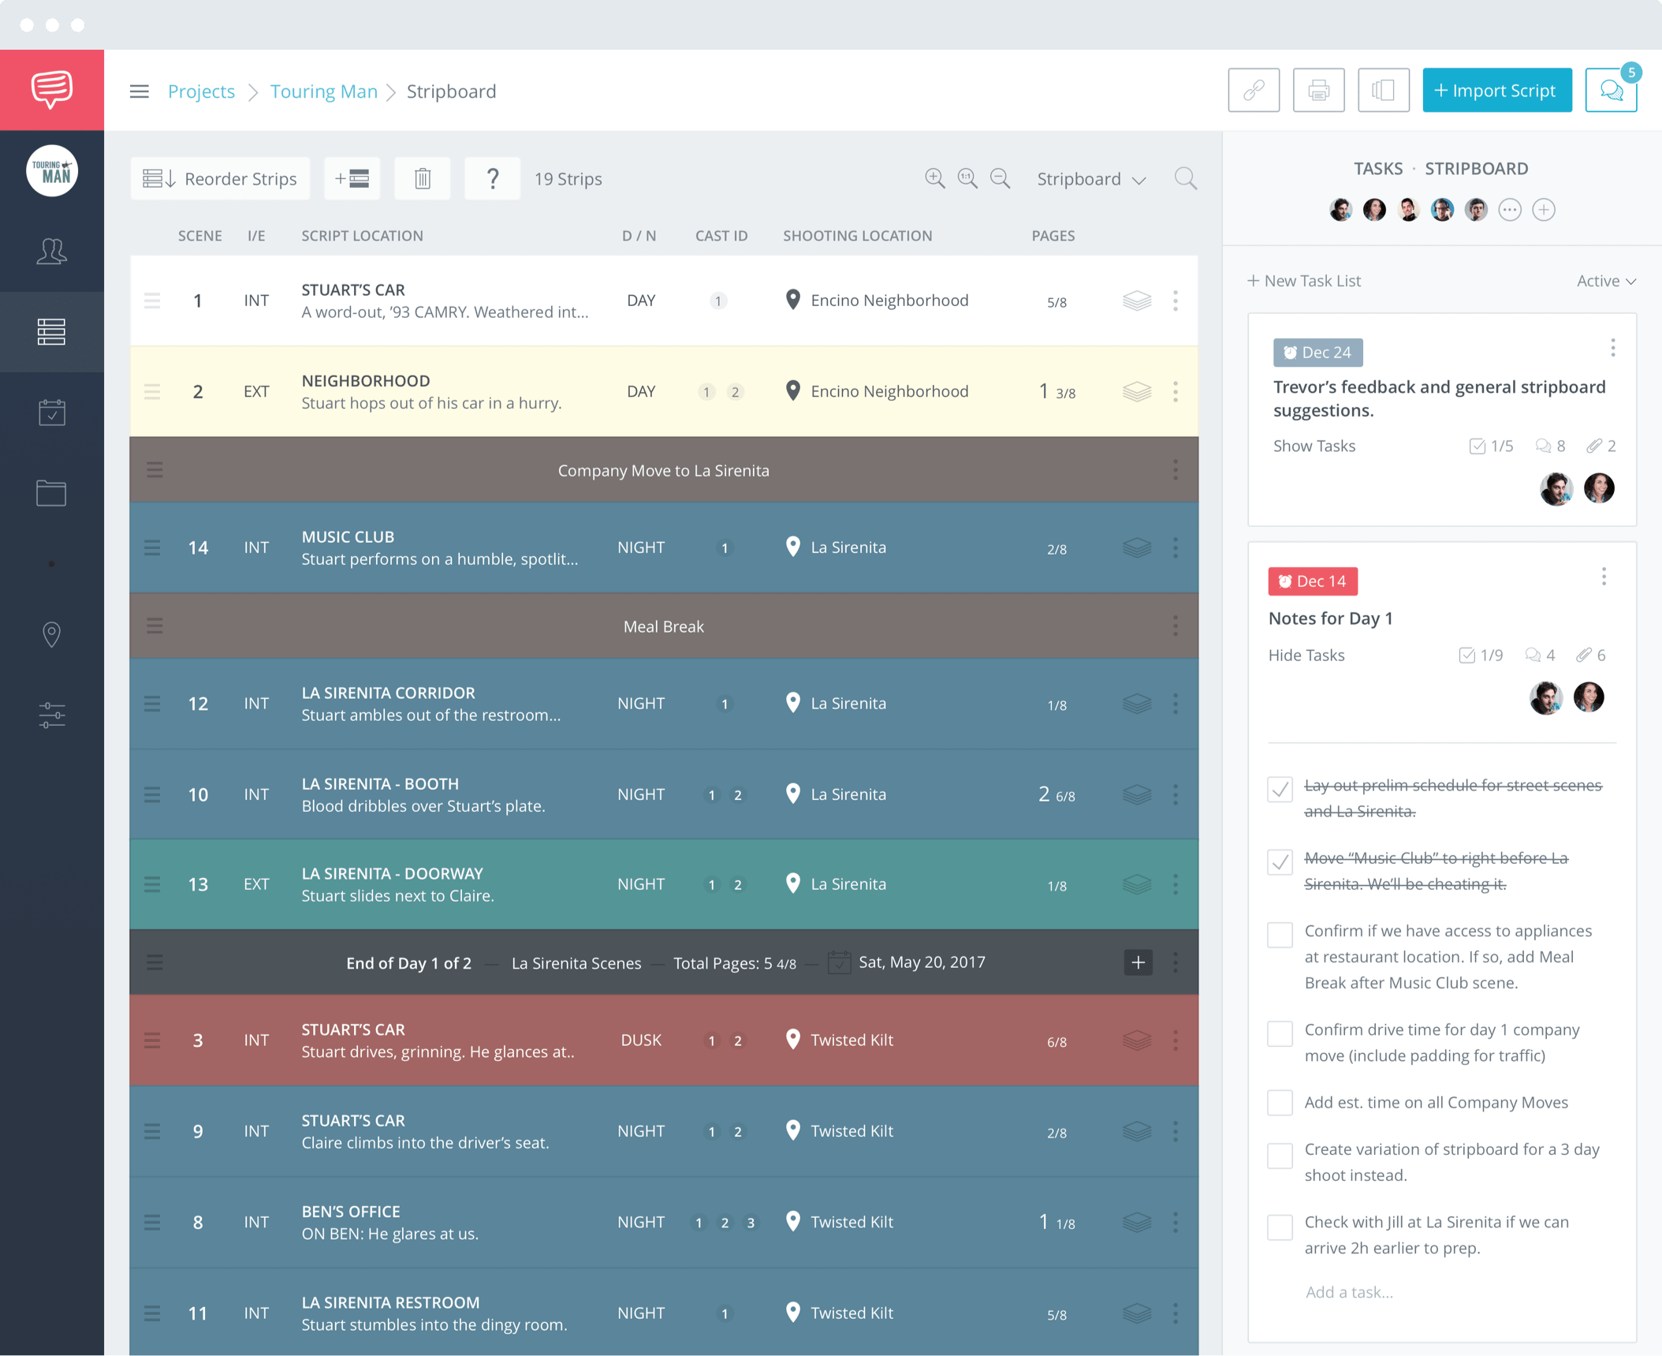Open the Touring Man project thumbnail
The width and height of the screenshot is (1662, 1356).
pyautogui.click(x=52, y=170)
